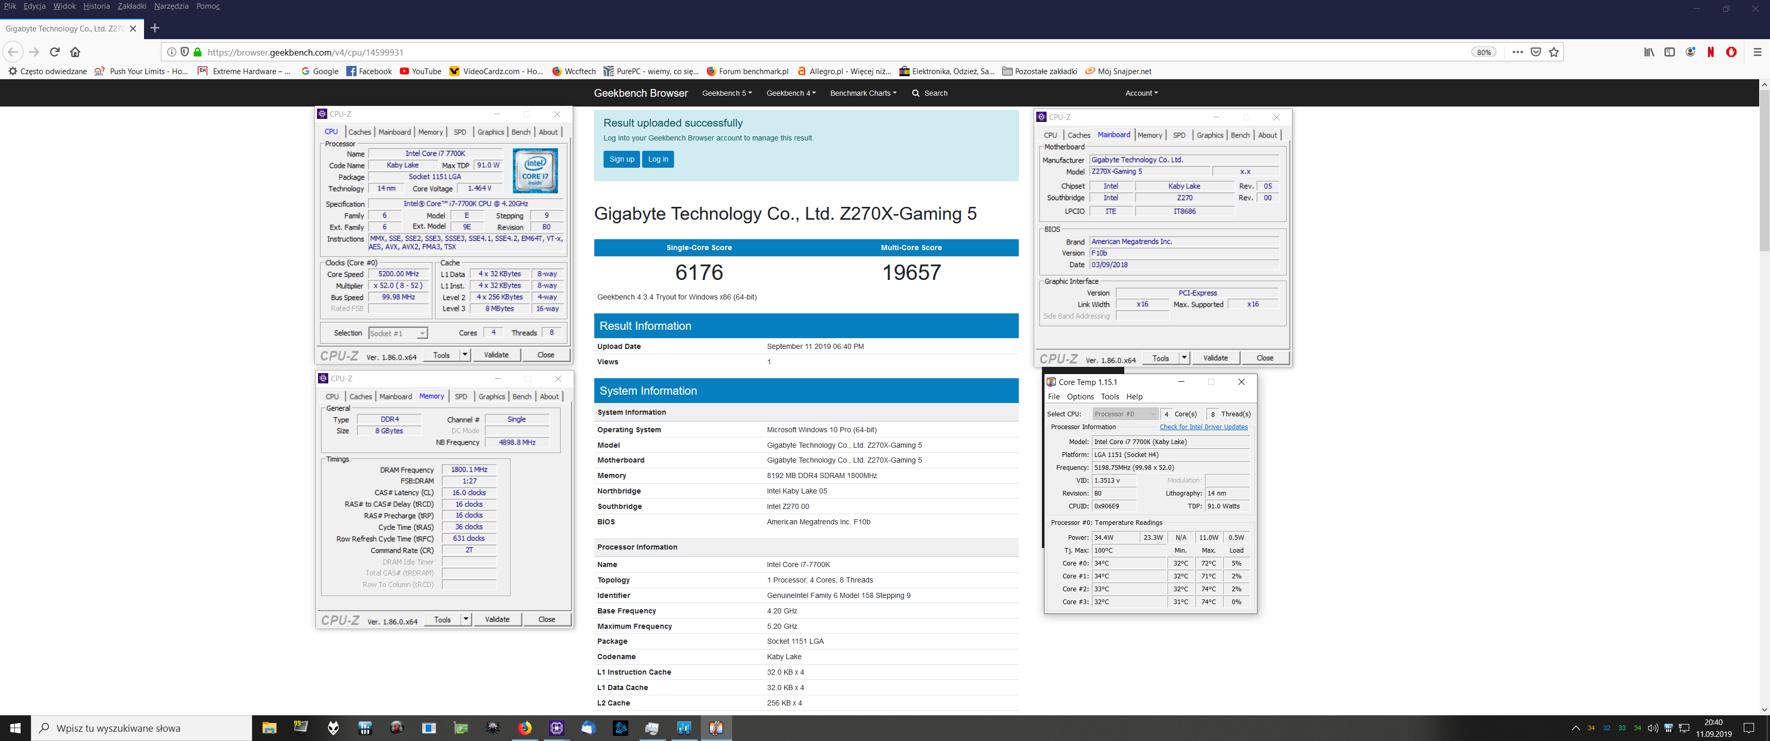This screenshot has width=1770, height=741.
Task: Go to the Firefox home page icon
Action: (x=76, y=51)
